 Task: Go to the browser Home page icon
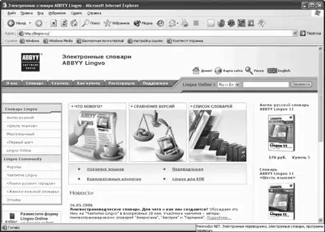[x=74, y=23]
